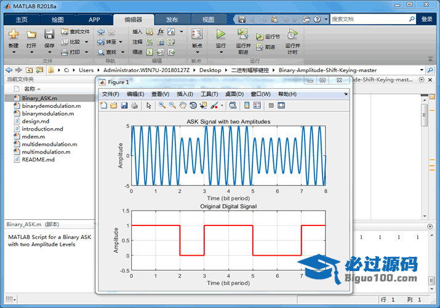Open Figure 1 Edit (编辑) menu
440x308 pixels.
pos(135,94)
